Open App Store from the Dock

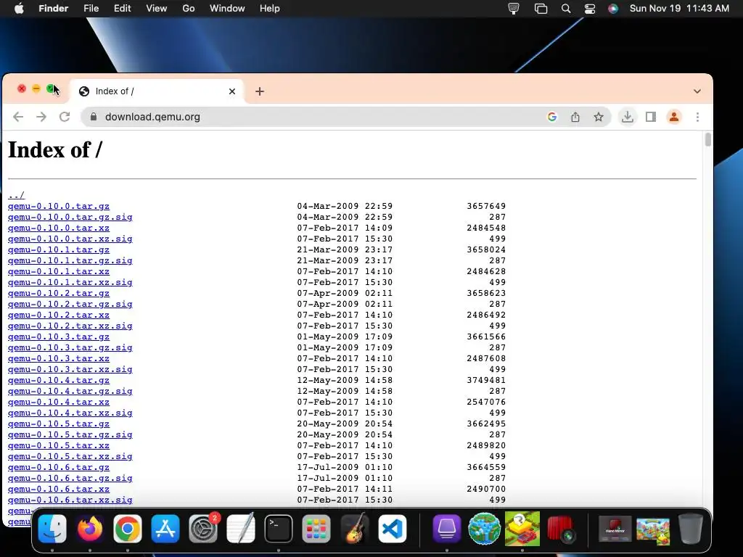point(165,529)
